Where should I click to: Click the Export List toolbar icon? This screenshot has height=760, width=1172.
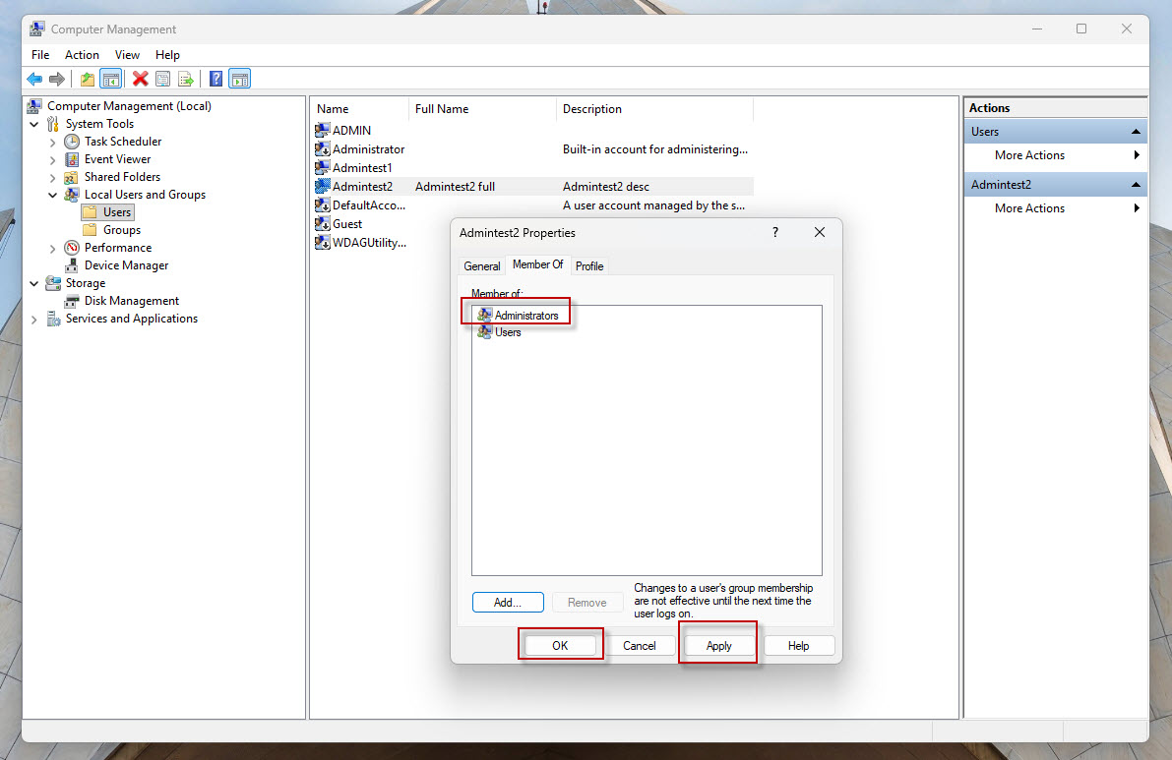[185, 79]
